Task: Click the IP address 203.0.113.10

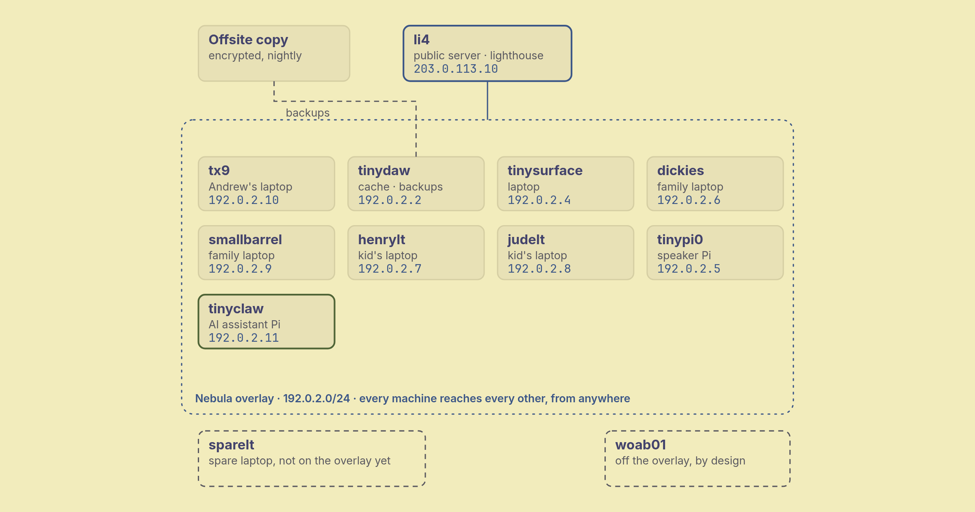Action: (x=456, y=69)
